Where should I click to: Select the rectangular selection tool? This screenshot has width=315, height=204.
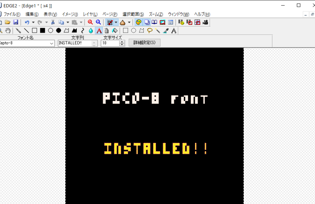[x=126, y=30]
